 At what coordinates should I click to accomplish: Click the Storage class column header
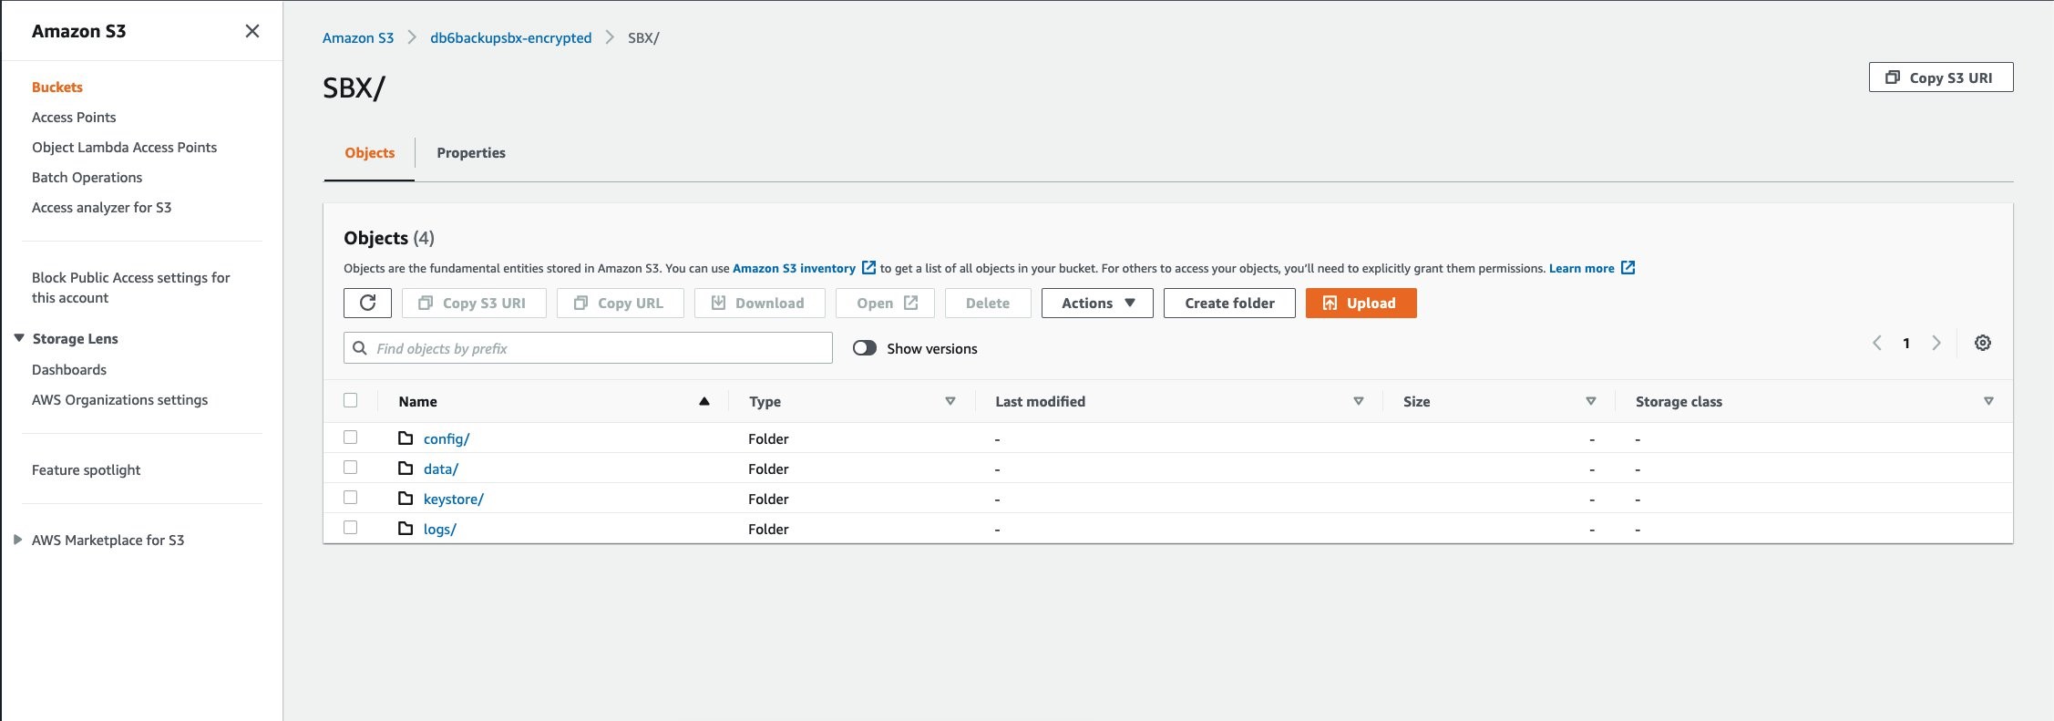pyautogui.click(x=1679, y=401)
